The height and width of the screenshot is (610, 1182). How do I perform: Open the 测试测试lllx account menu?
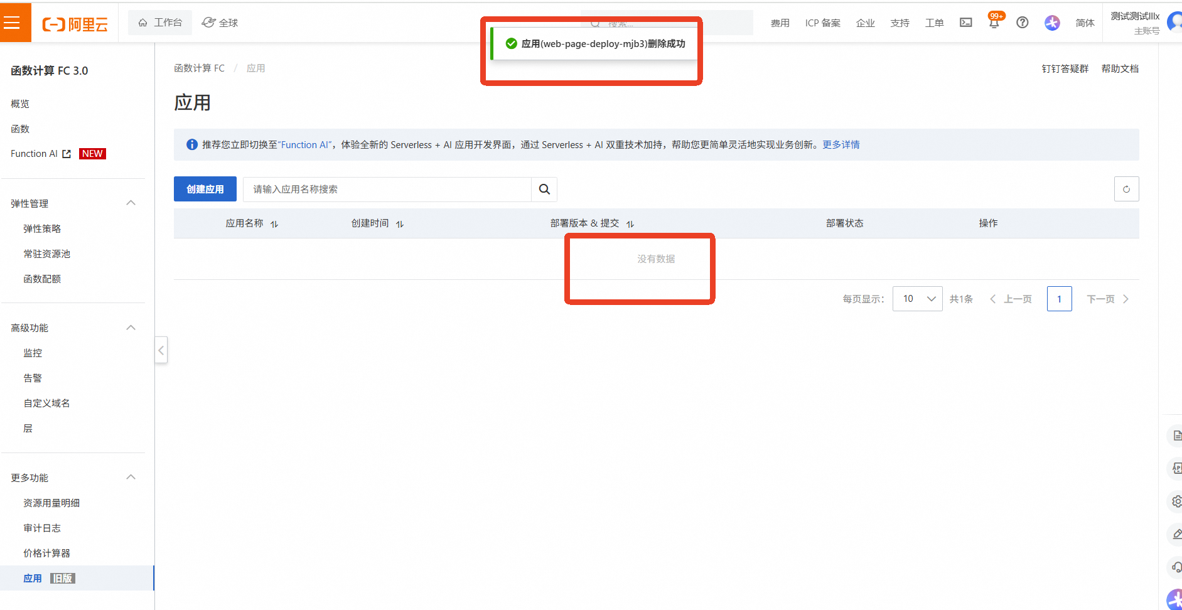pyautogui.click(x=1135, y=16)
